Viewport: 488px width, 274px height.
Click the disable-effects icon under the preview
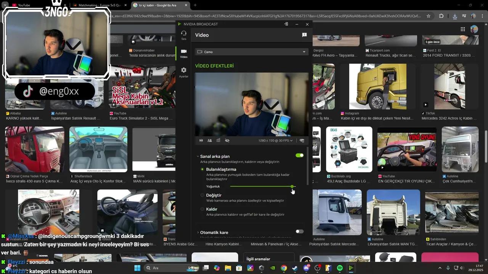[x=227, y=140]
